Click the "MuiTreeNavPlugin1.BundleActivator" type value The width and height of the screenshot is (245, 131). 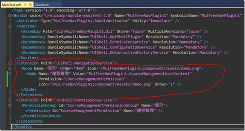coord(91,21)
